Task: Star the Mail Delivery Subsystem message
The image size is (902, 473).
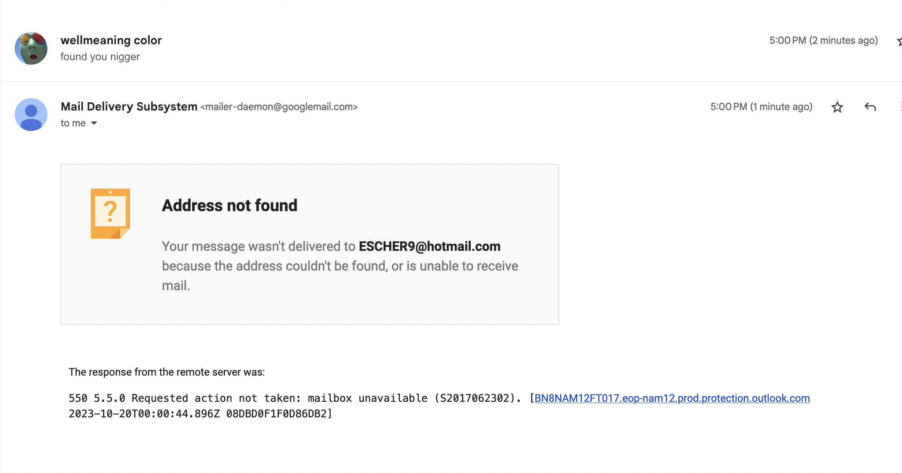Action: click(837, 107)
